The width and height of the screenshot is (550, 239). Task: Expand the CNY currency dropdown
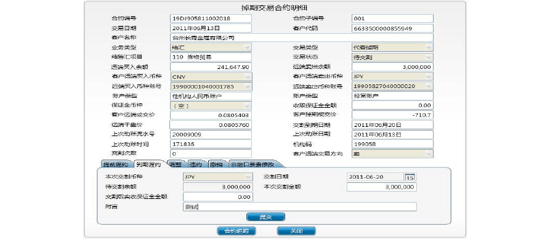pos(211,76)
